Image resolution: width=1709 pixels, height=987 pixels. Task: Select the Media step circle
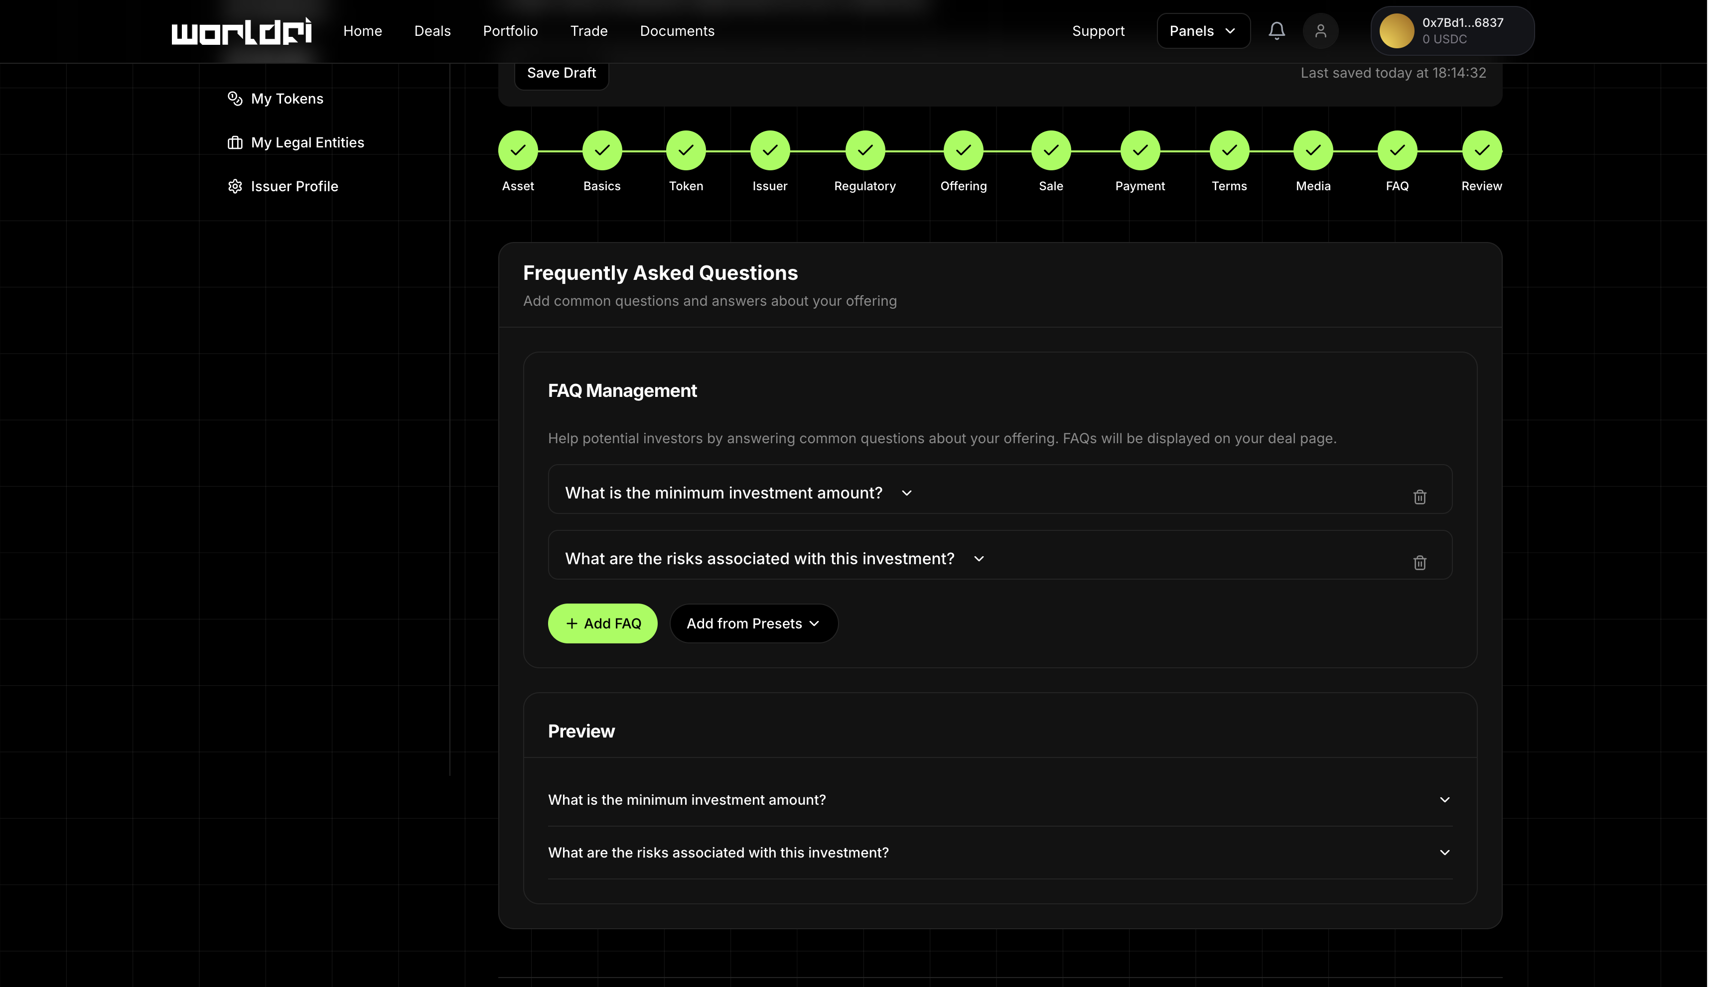click(1313, 150)
